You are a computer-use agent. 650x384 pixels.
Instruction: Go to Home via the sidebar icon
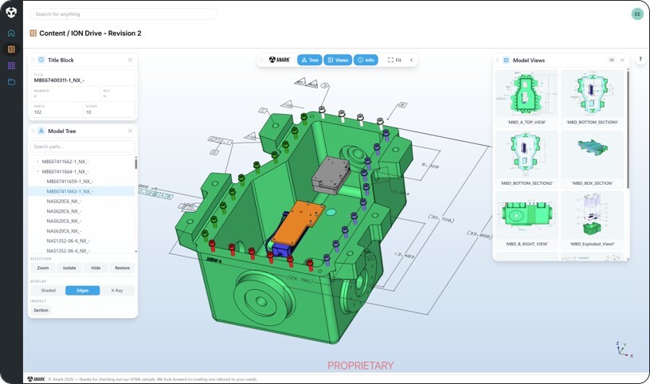[11, 33]
